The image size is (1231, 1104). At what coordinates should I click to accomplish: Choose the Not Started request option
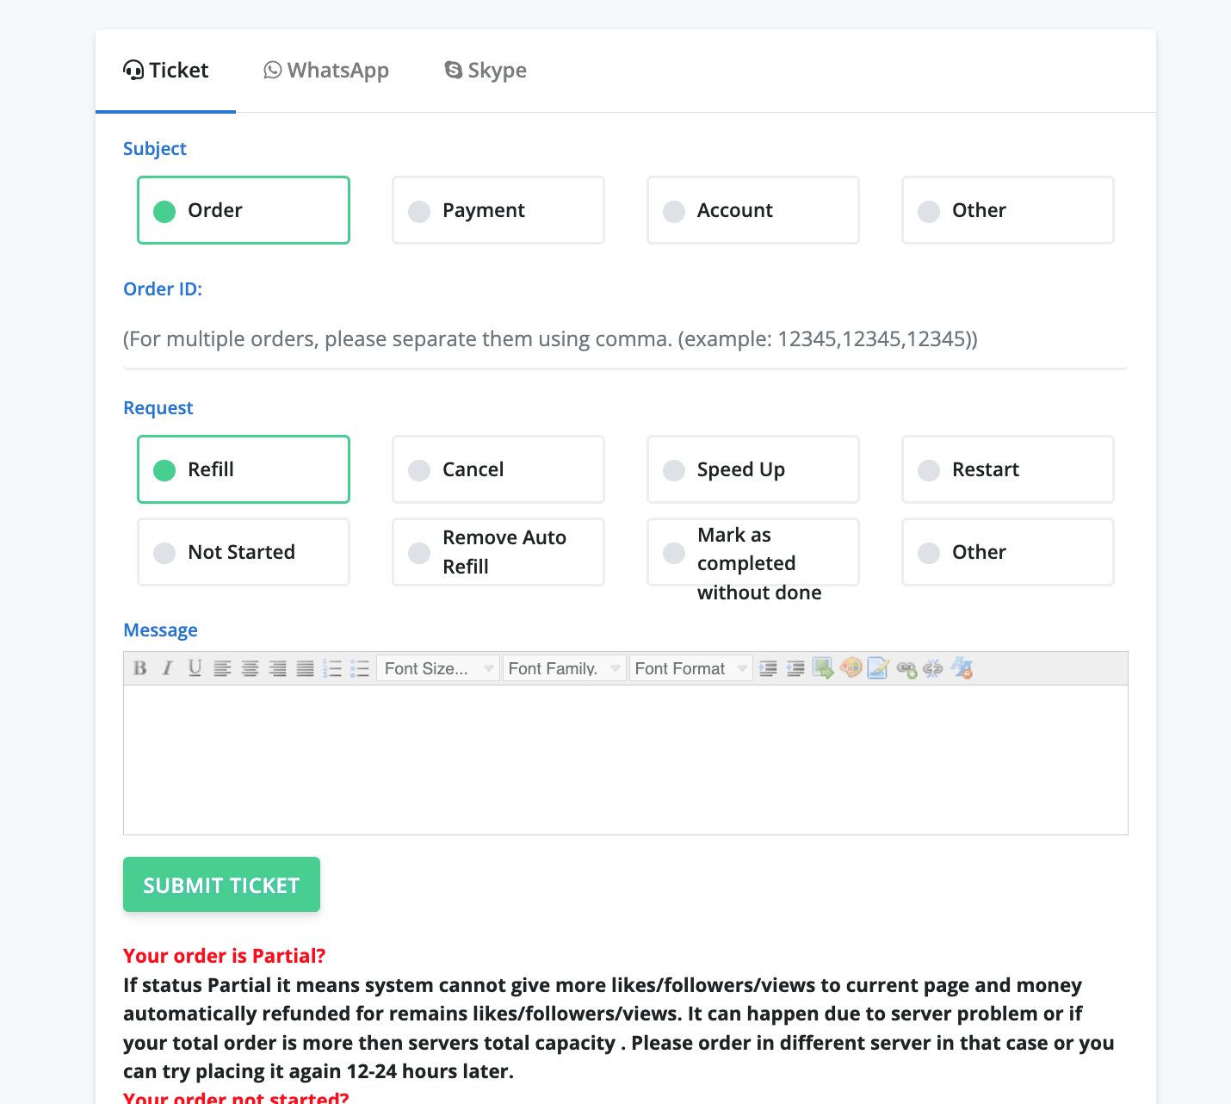(x=244, y=552)
